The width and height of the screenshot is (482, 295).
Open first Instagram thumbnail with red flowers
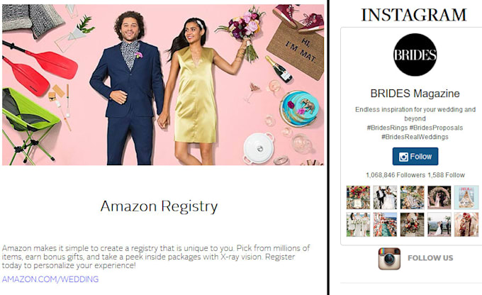pyautogui.click(x=358, y=197)
